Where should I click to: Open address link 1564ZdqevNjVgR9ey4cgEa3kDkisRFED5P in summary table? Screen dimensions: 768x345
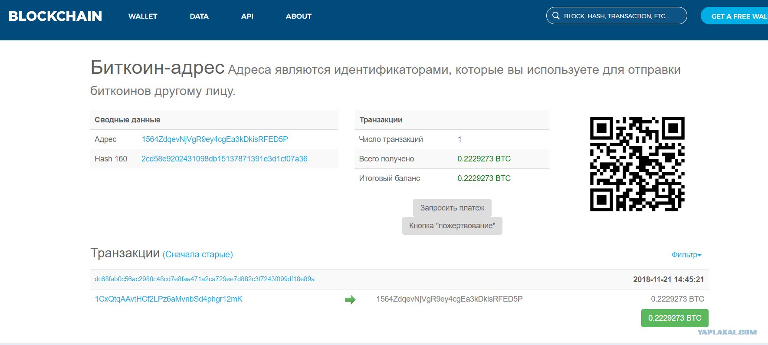pyautogui.click(x=215, y=139)
